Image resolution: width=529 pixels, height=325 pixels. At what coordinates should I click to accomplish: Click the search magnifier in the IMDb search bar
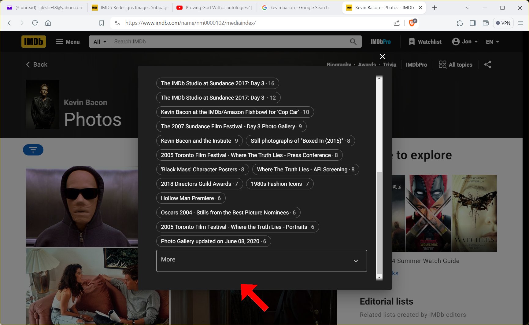[x=353, y=42]
